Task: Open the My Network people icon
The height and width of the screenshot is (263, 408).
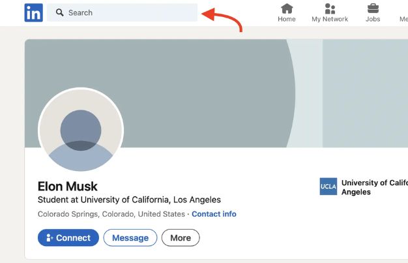Action: [x=330, y=8]
